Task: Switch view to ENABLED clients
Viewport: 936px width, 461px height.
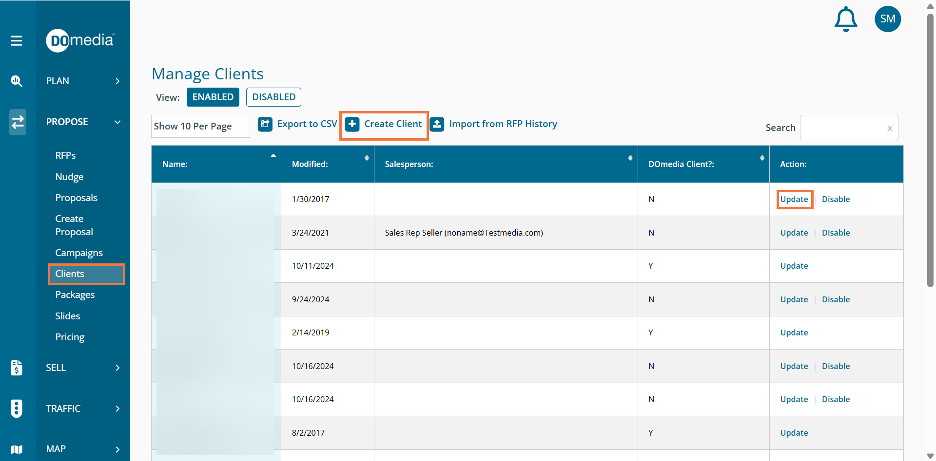Action: [213, 97]
